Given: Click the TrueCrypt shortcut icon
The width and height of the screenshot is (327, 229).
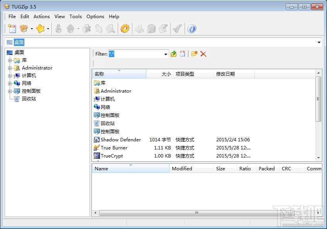Looking at the screenshot, I should (x=97, y=156).
